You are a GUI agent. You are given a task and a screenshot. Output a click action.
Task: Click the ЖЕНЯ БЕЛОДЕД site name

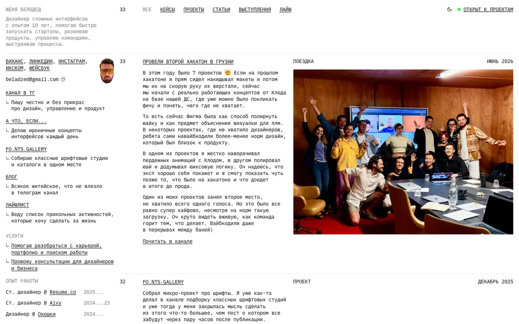(23, 10)
